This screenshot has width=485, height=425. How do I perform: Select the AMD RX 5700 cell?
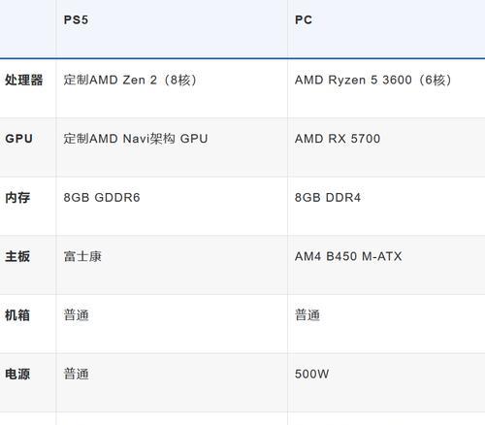[338, 139]
